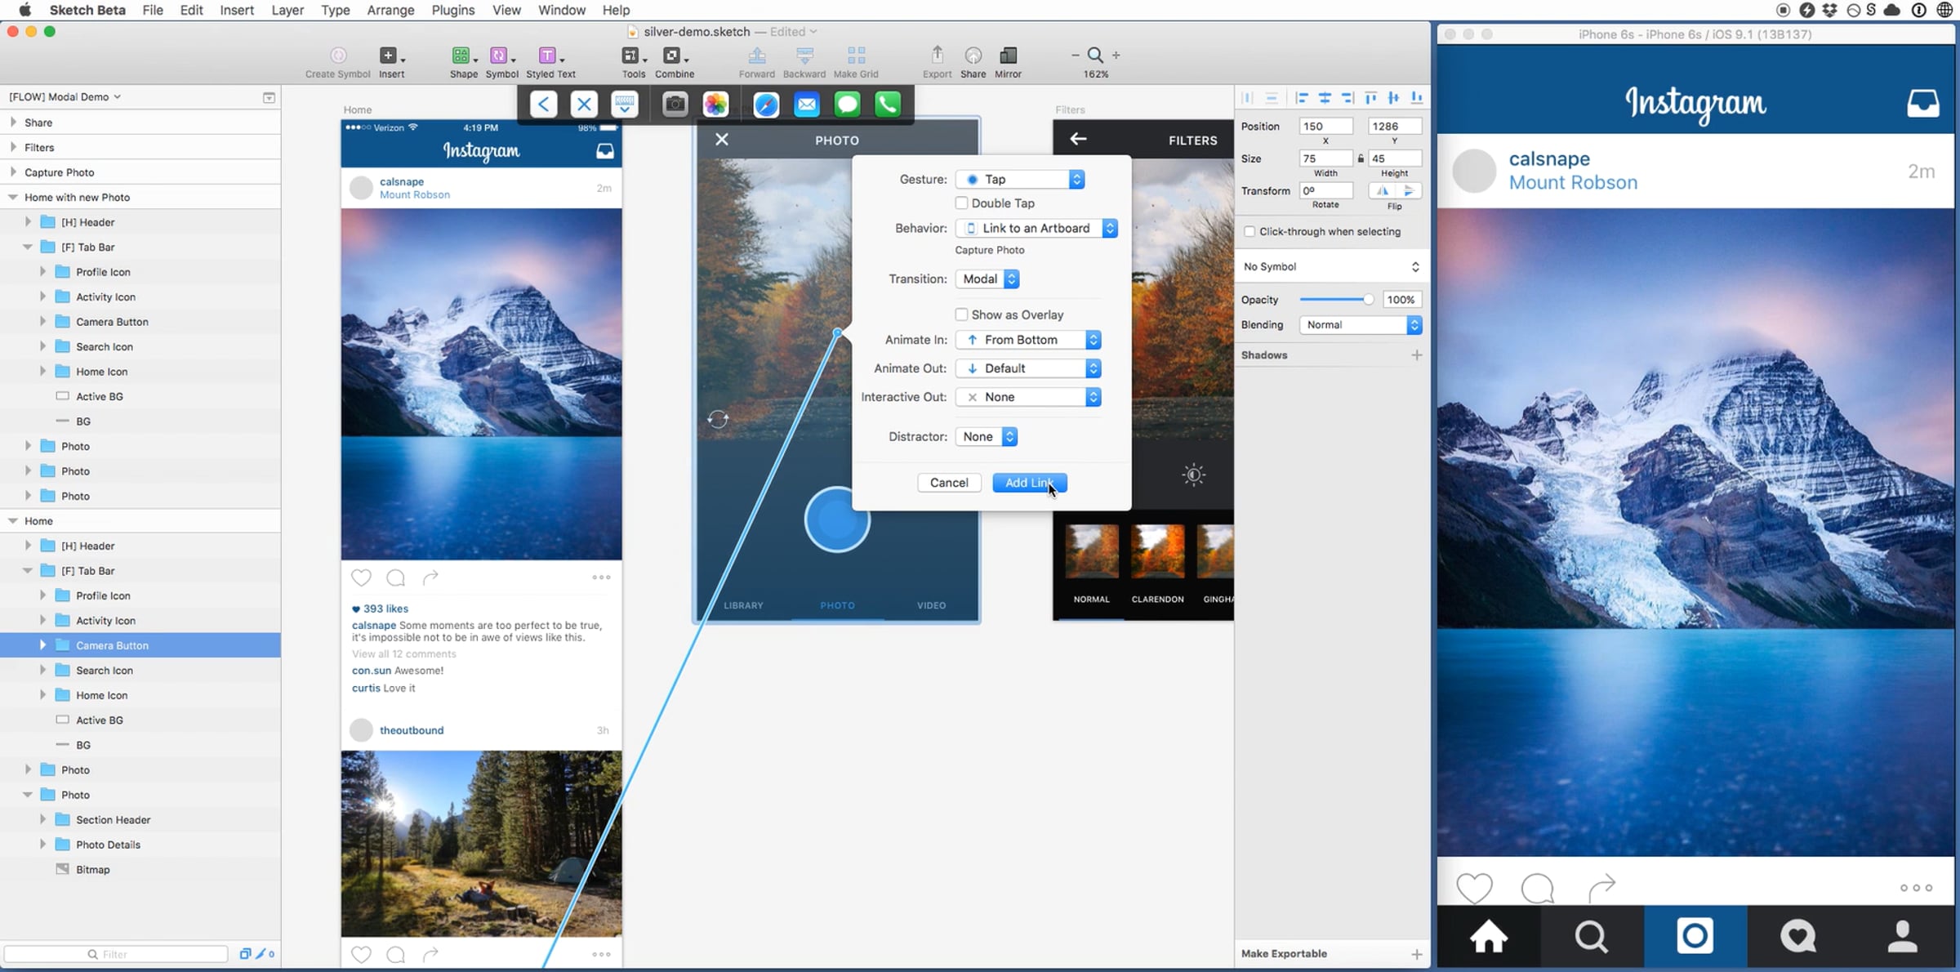Open the Interactive Out dropdown
Viewport: 1960px width, 972px height.
point(1028,397)
